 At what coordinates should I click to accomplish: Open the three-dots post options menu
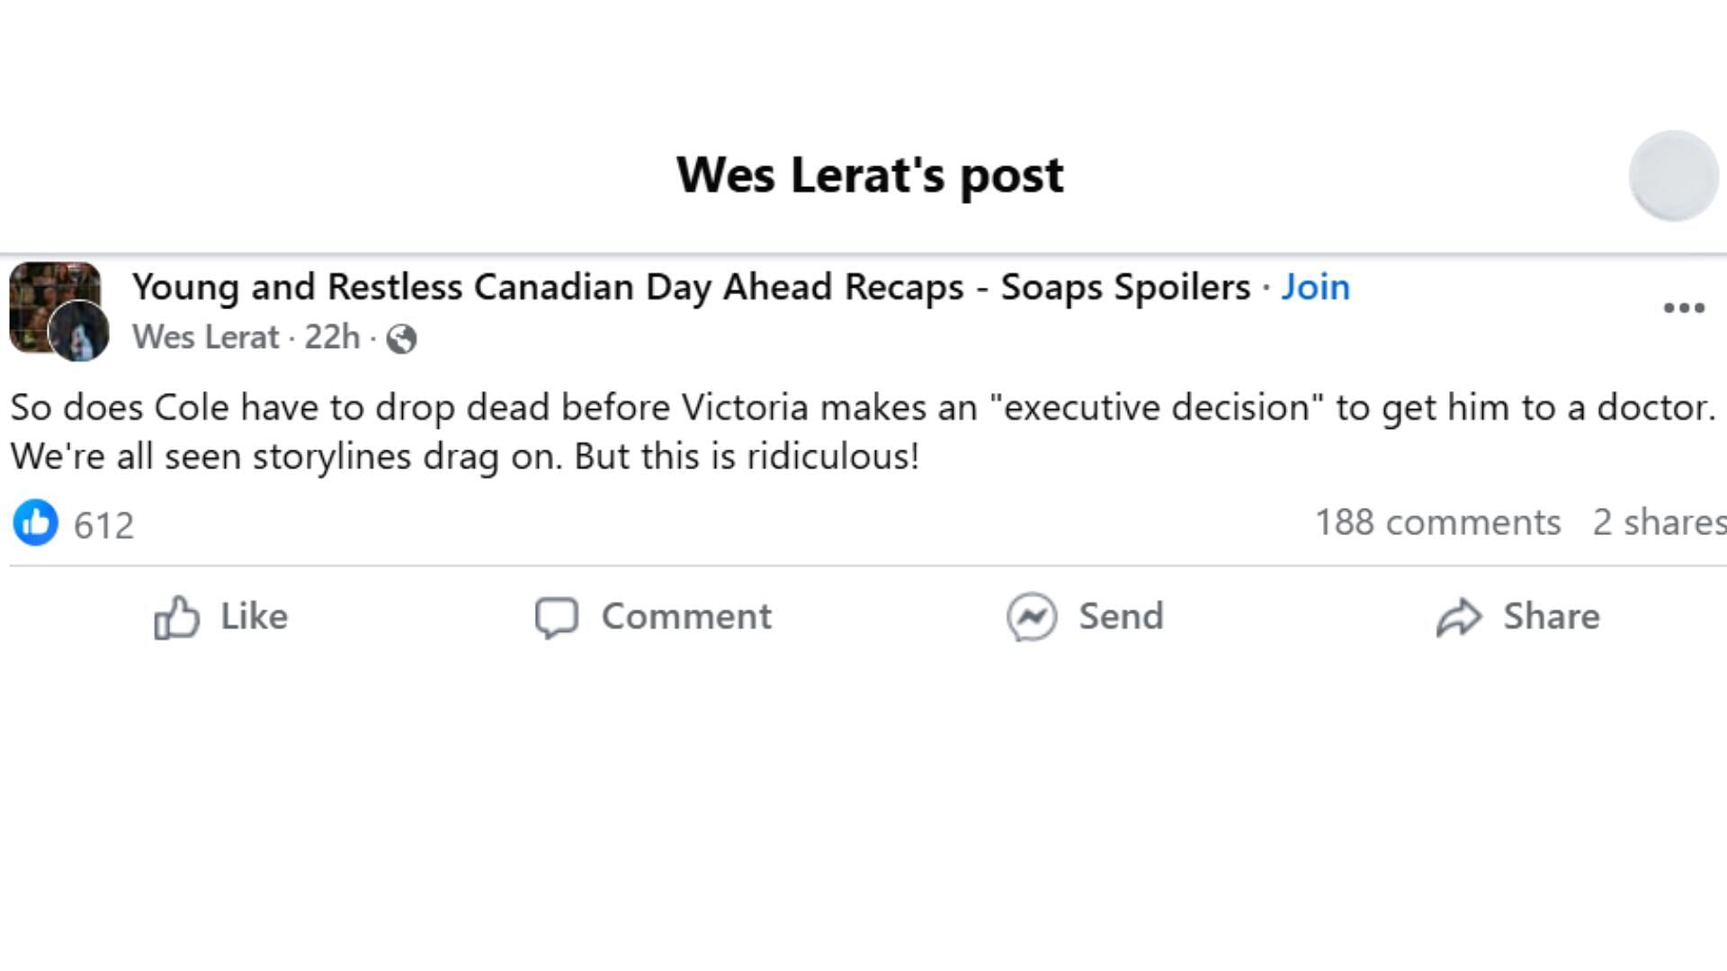pyautogui.click(x=1684, y=308)
